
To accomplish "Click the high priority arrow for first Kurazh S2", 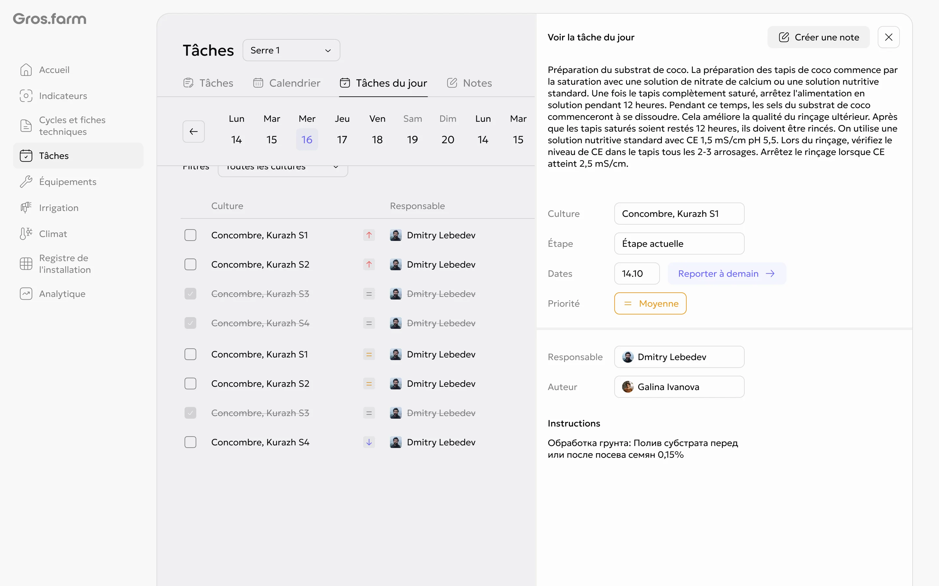I will [369, 264].
